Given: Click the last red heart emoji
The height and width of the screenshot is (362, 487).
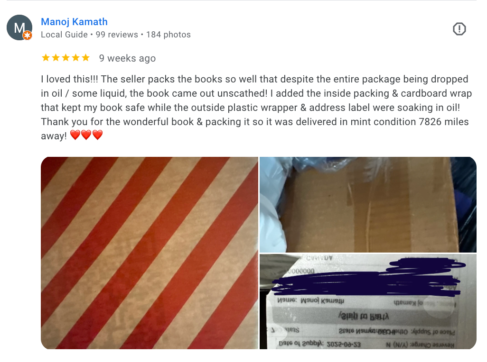Looking at the screenshot, I should click(97, 135).
